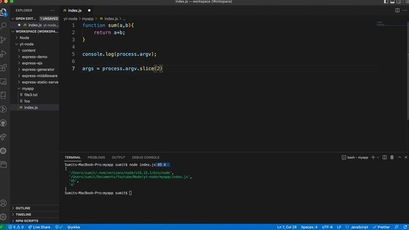Click Quokka in status bar
Image resolution: width=409 pixels, height=230 pixels.
(x=73, y=227)
